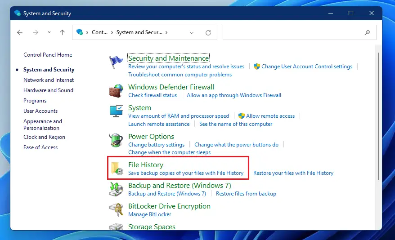Click Change battery settings
The height and width of the screenshot is (240, 395).
[156, 145]
